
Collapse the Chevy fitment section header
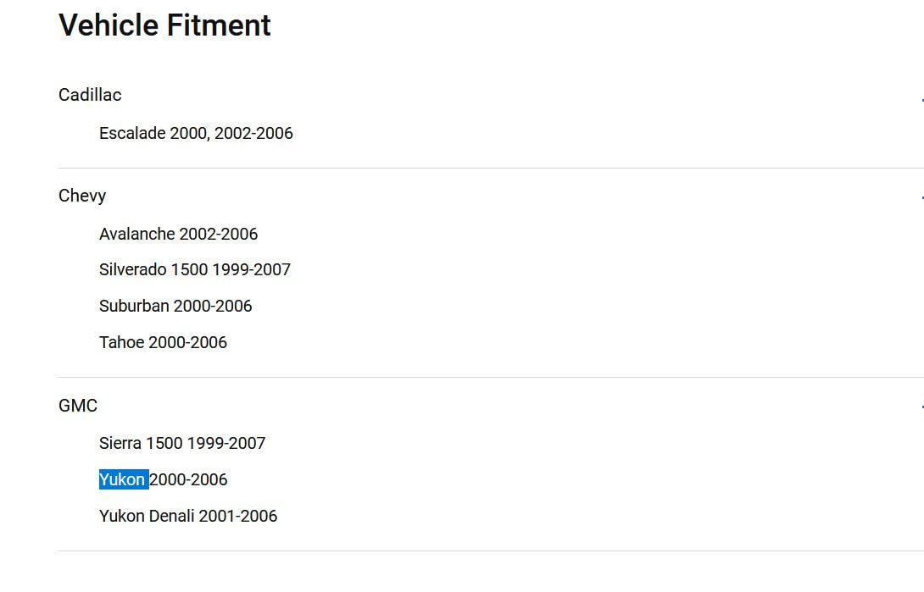(x=82, y=196)
